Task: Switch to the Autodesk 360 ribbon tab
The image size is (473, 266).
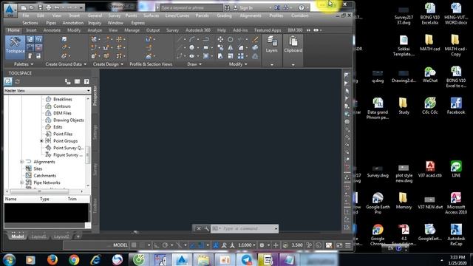Action: tap(198, 30)
